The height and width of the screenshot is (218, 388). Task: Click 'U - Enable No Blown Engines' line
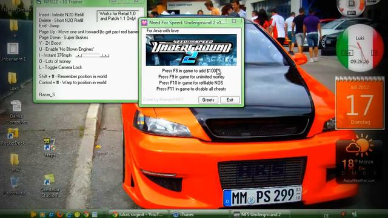[66, 49]
